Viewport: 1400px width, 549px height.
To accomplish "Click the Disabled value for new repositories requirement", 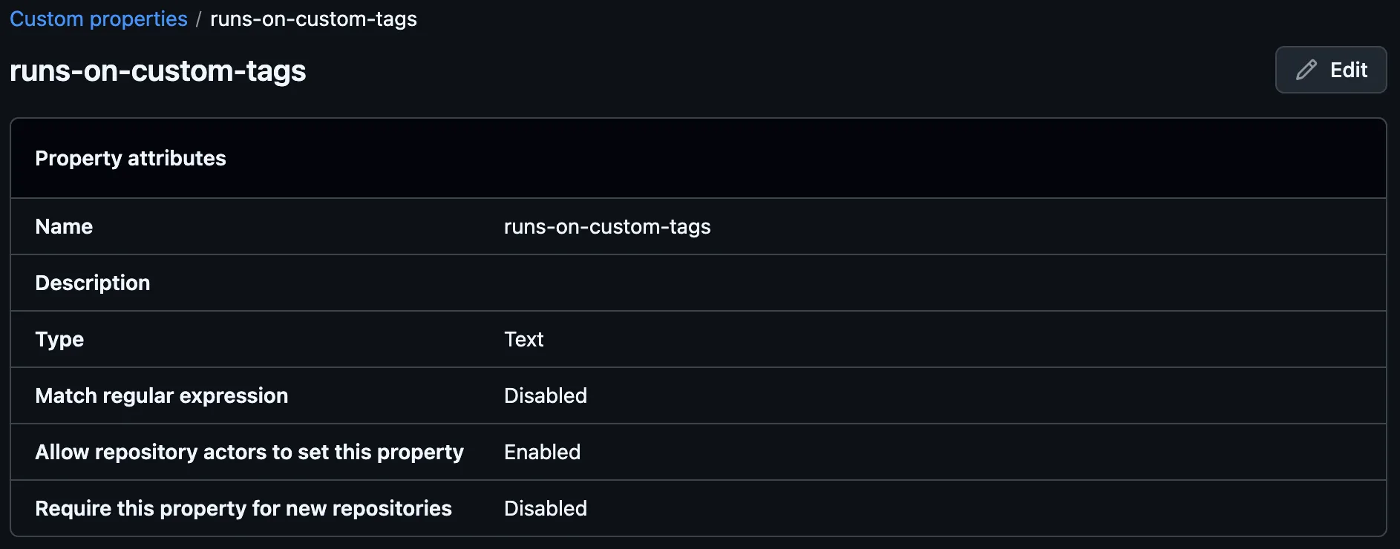I will tap(545, 508).
